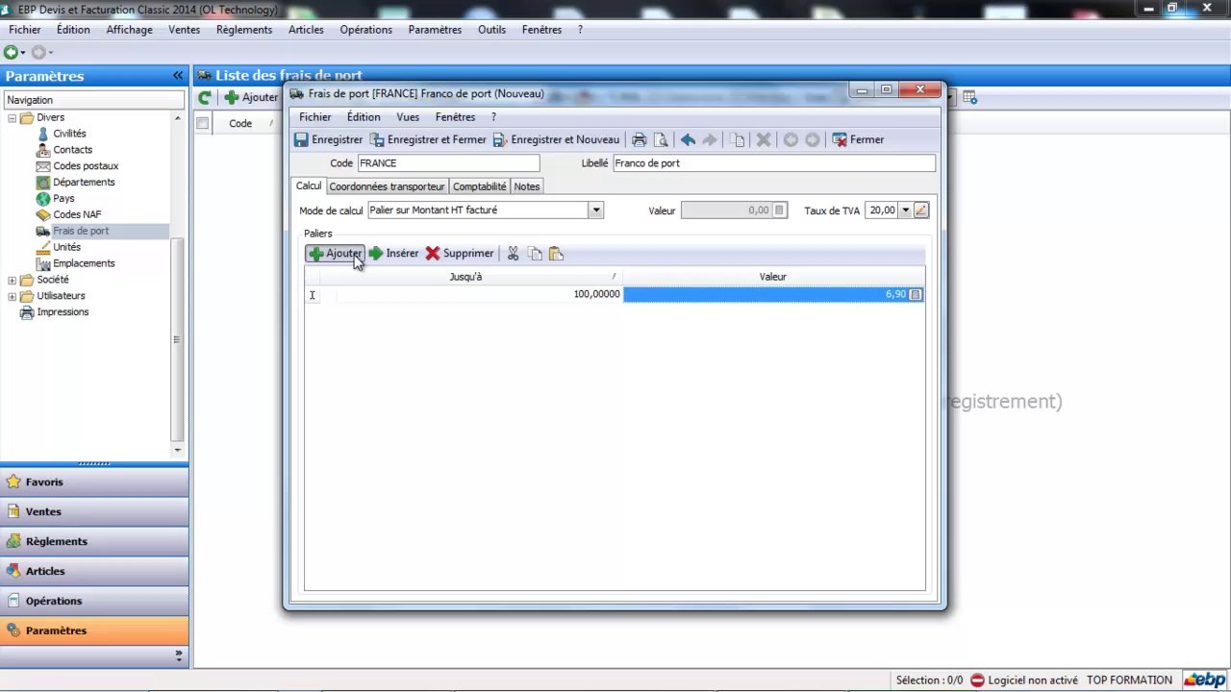Open the Taux de TVA dropdown arrow
The width and height of the screenshot is (1231, 692).
pos(905,210)
